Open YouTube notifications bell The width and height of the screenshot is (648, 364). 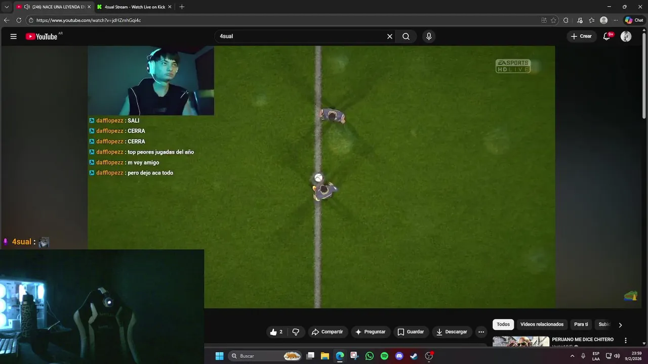click(607, 36)
